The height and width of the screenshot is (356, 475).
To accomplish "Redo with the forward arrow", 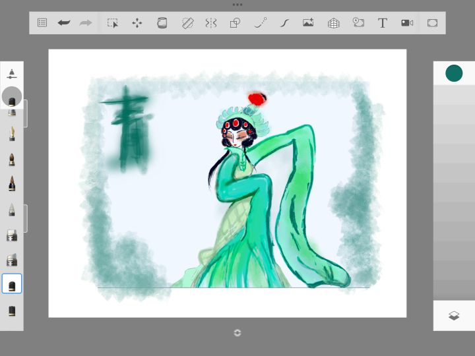I will click(86, 22).
